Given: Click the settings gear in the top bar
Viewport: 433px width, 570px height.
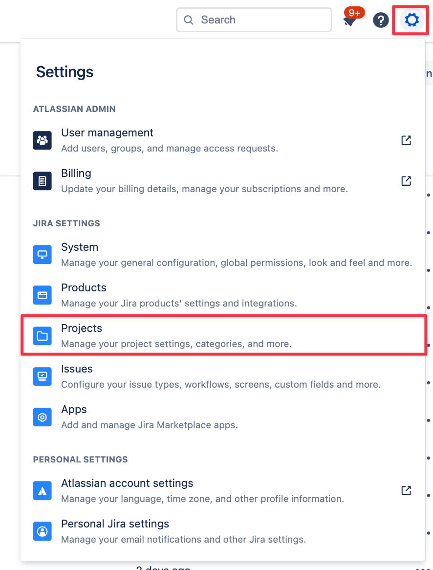Looking at the screenshot, I should [411, 20].
